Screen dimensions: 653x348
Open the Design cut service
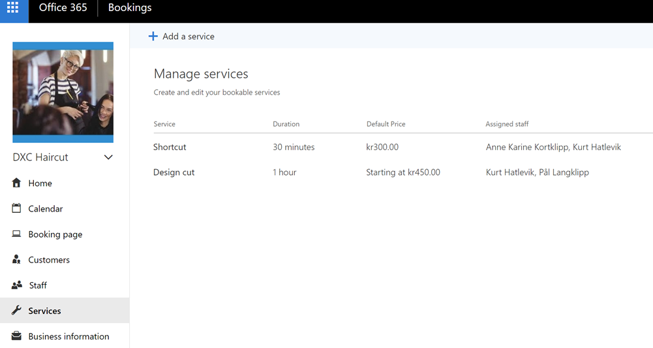[174, 172]
